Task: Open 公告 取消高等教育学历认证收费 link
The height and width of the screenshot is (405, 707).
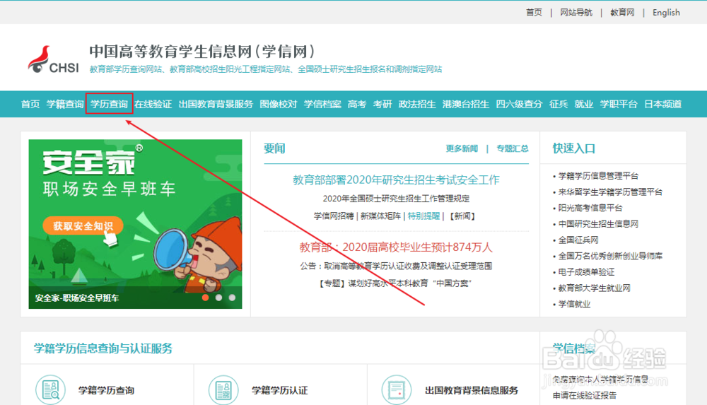Action: [x=396, y=266]
